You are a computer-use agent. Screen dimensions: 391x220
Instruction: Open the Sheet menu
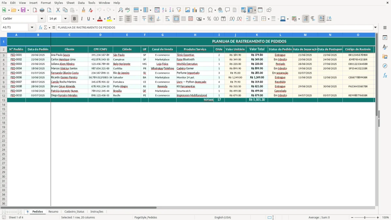pos(70,3)
